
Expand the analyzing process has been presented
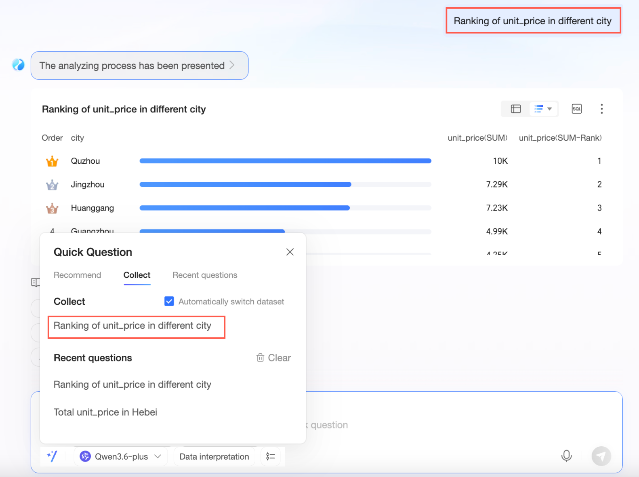click(x=139, y=65)
